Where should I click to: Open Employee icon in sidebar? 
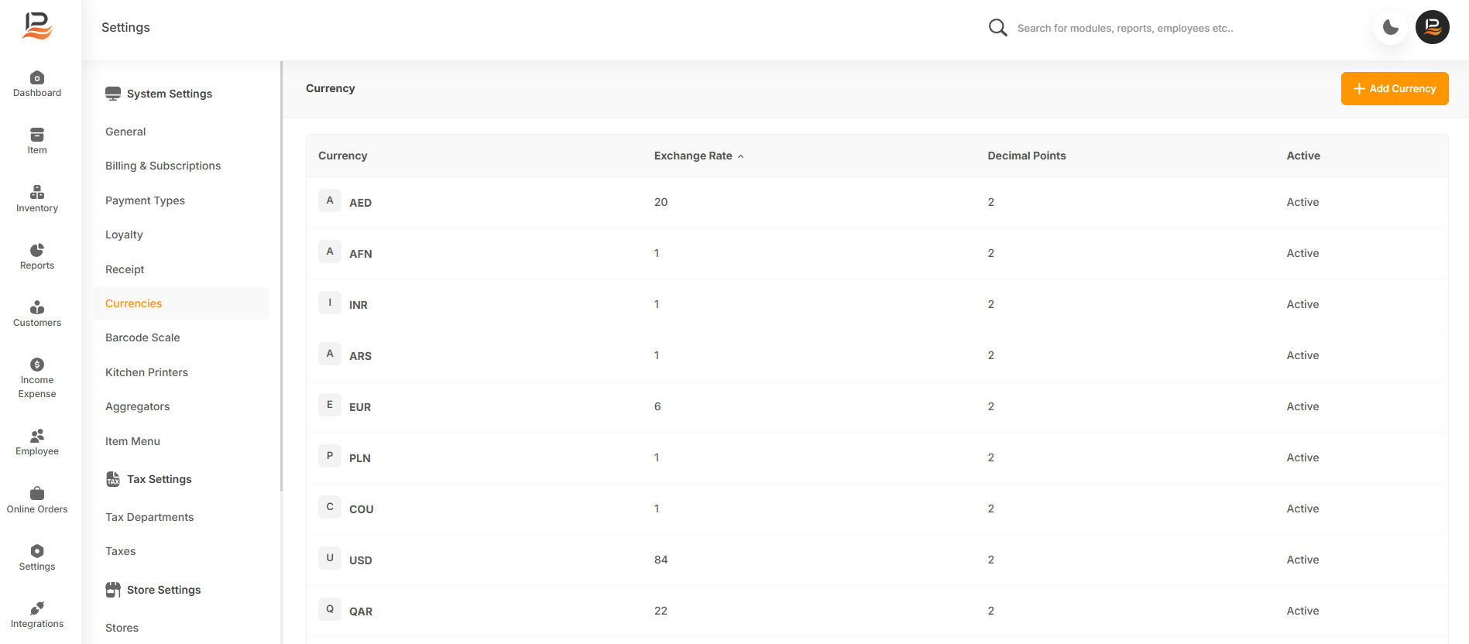[x=37, y=436]
